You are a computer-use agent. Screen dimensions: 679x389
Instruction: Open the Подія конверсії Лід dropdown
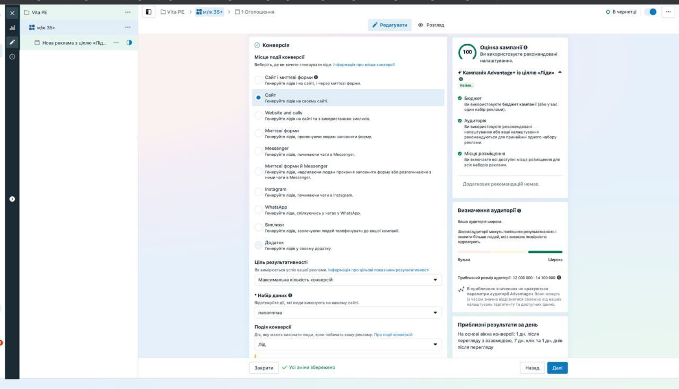(x=348, y=344)
